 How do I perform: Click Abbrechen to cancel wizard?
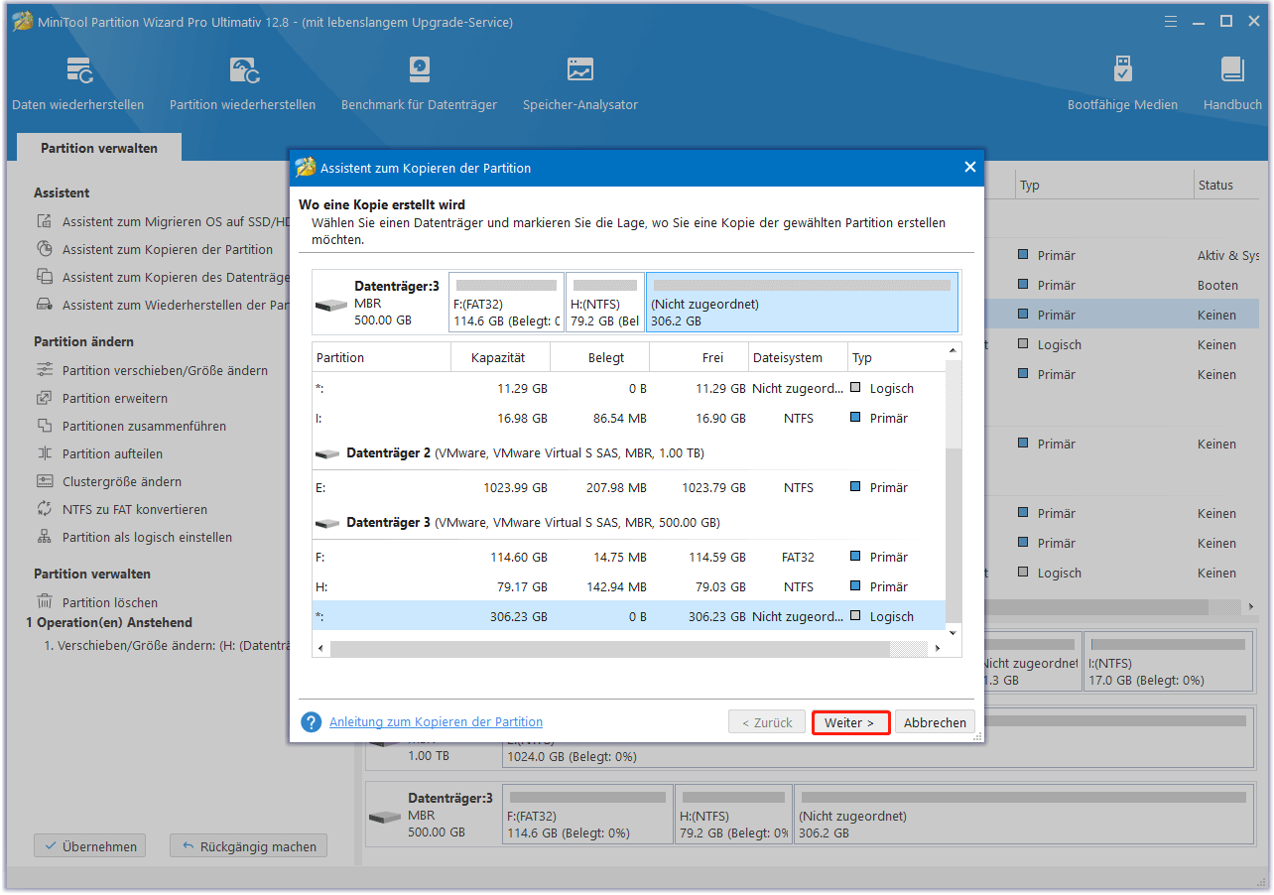(x=935, y=722)
